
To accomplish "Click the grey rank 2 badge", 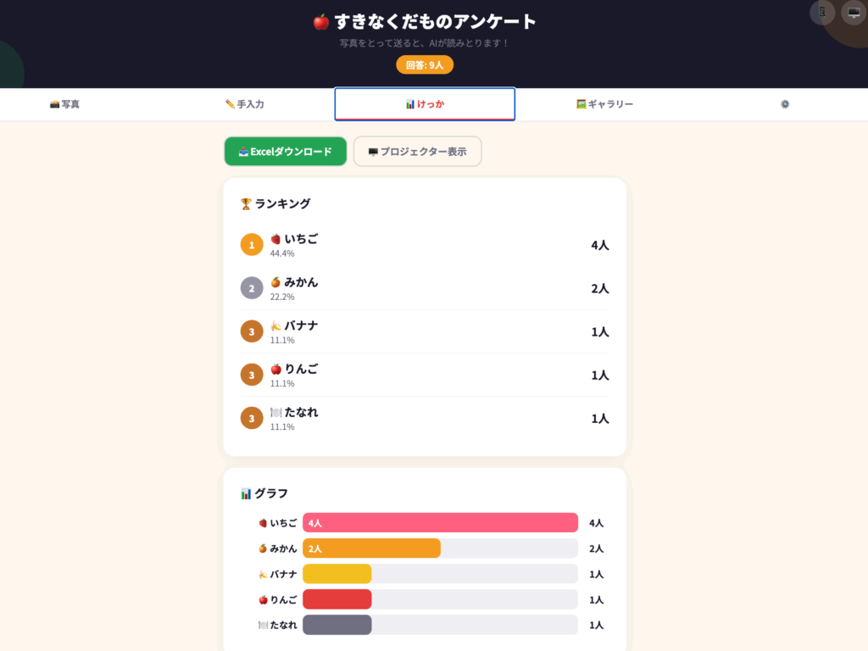I will [x=252, y=288].
